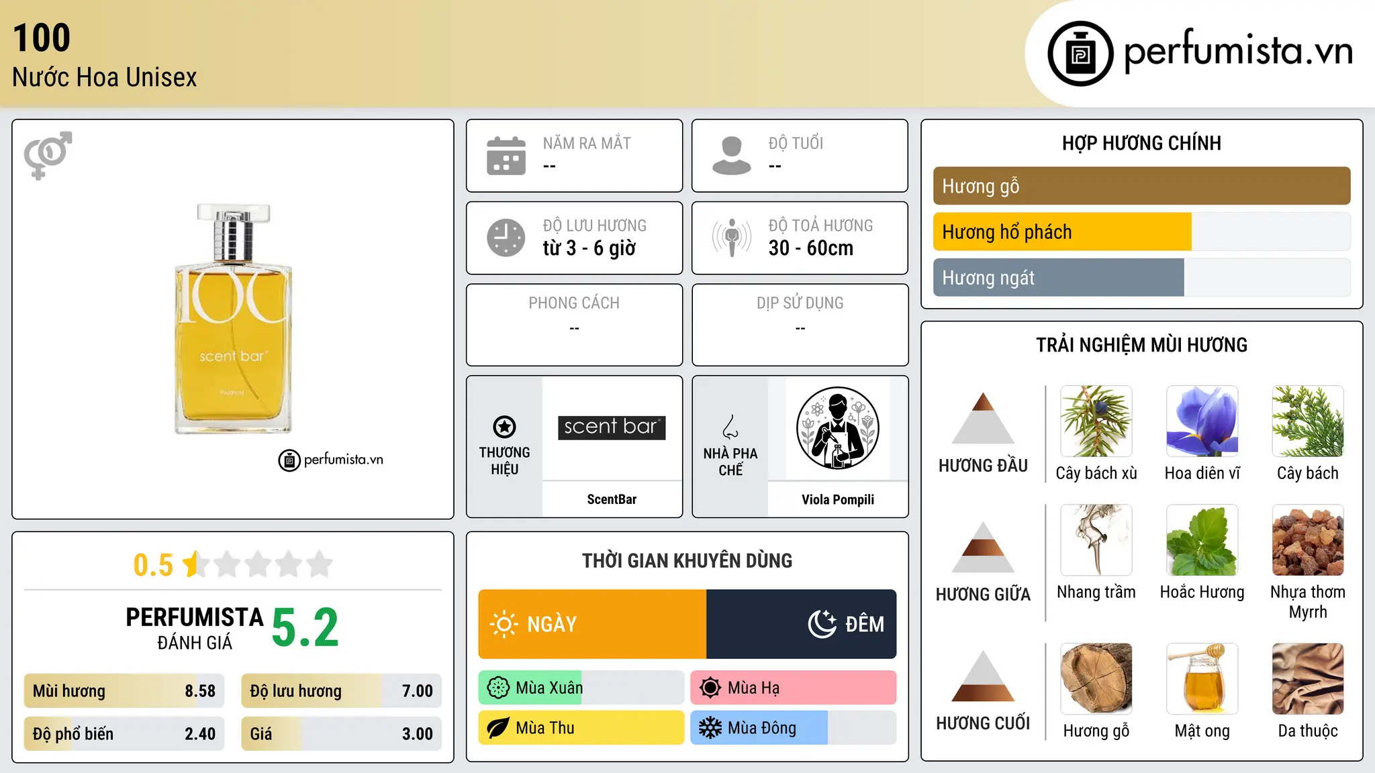Click the leaf icon beside Mùa Thu
The image size is (1375, 773).
click(498, 728)
